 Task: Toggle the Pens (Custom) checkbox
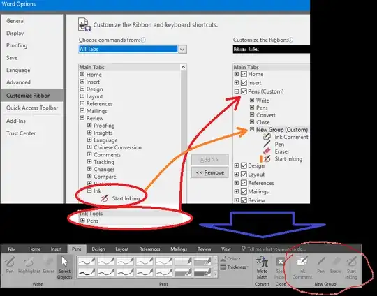(244, 91)
